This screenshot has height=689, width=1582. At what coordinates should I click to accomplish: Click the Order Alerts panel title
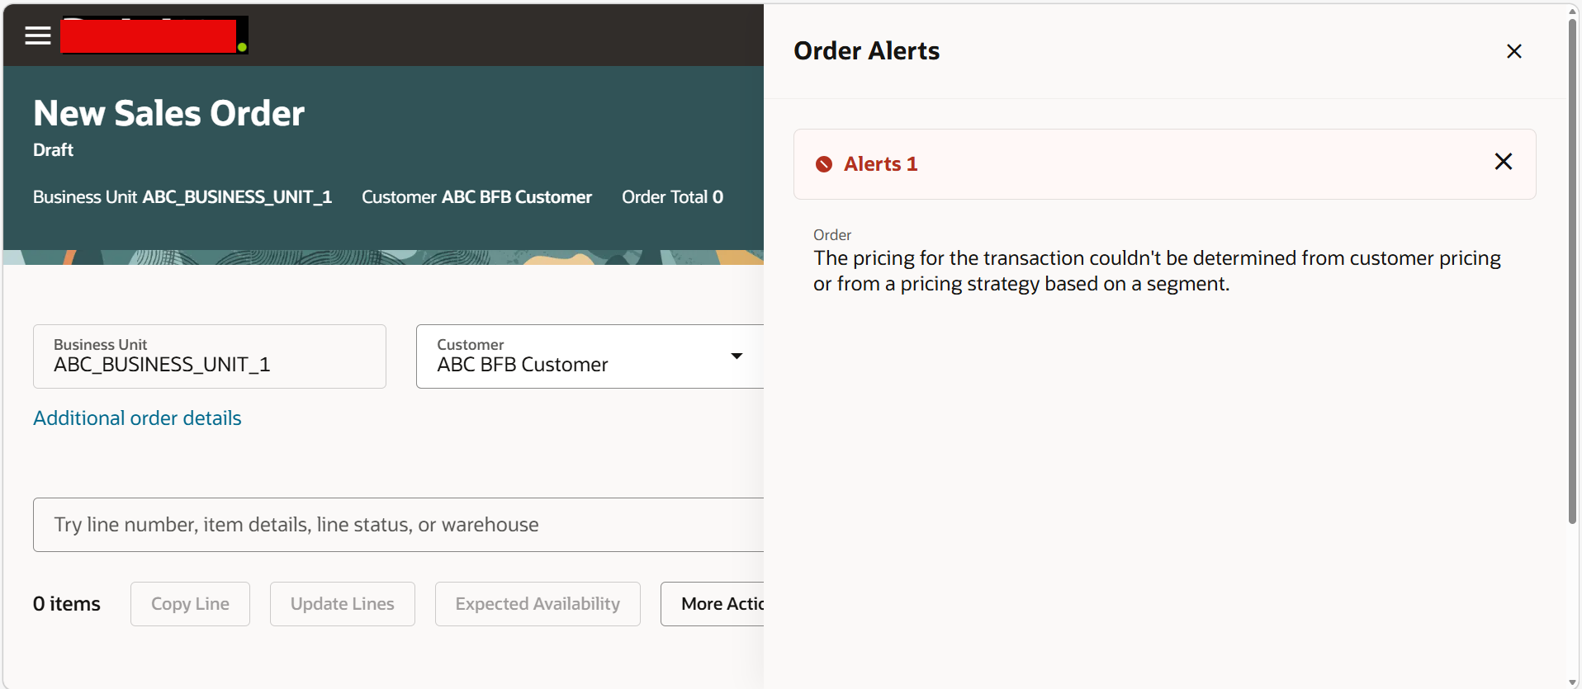[866, 51]
